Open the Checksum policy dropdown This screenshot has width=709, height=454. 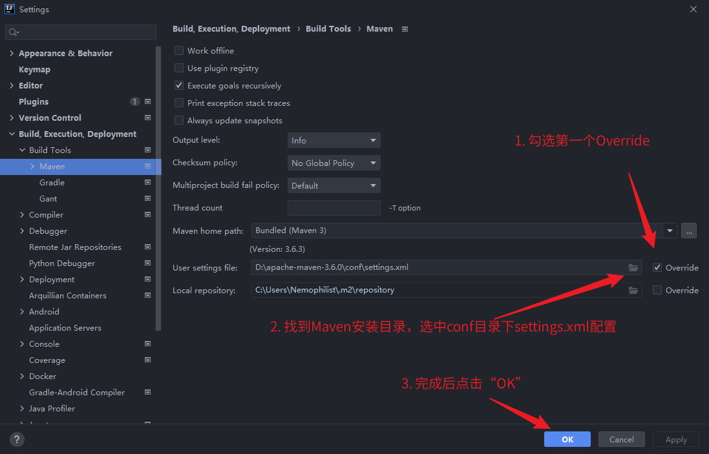[x=333, y=163]
